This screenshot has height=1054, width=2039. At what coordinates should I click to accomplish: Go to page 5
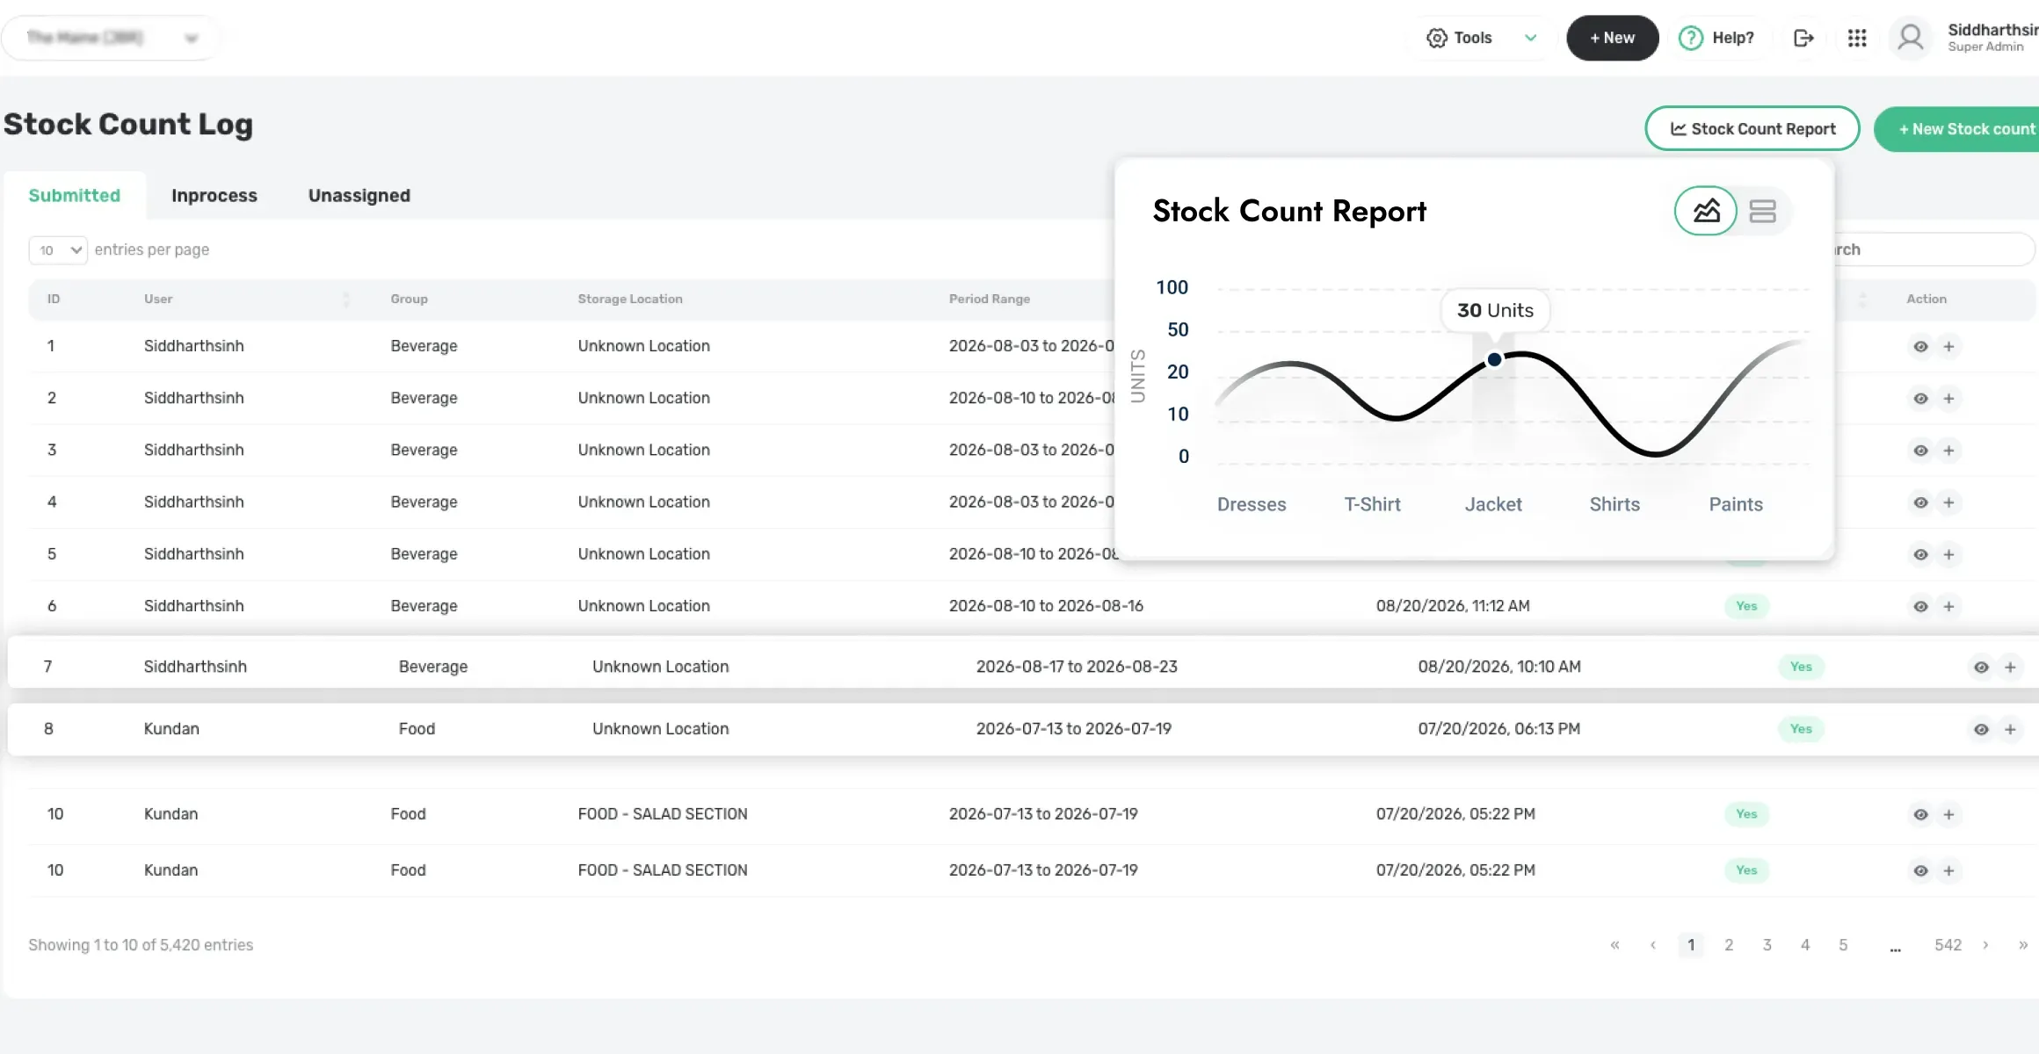tap(1843, 945)
